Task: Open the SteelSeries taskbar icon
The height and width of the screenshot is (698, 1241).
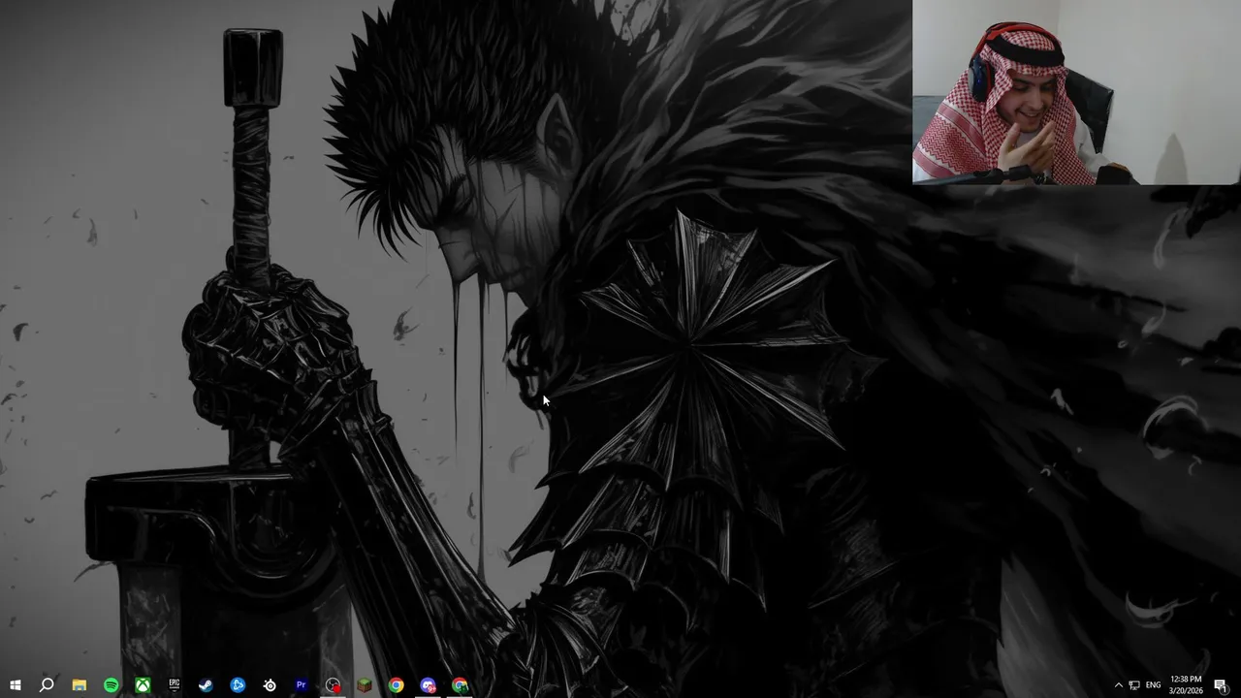Action: 270,685
